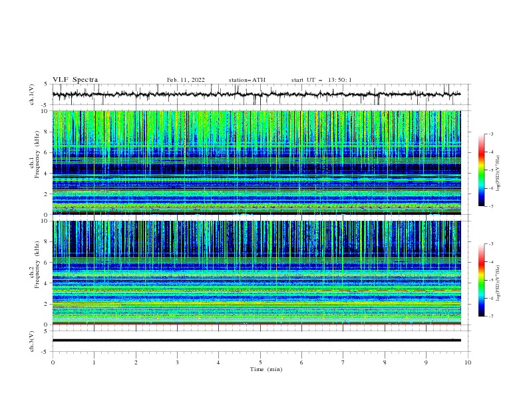Viewport: 527px width, 407px height.
Task: Click the ch.2 Frequency (kHz) axis label
Action: 35,265
